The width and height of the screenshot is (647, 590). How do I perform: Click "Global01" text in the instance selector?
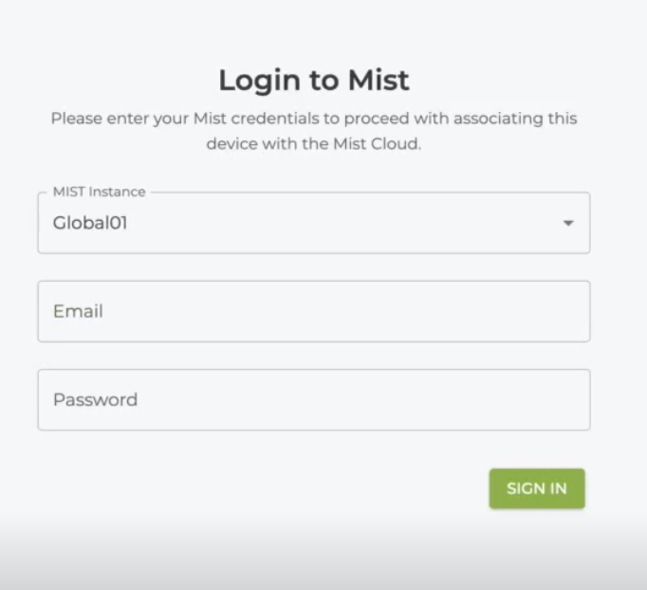click(x=90, y=224)
